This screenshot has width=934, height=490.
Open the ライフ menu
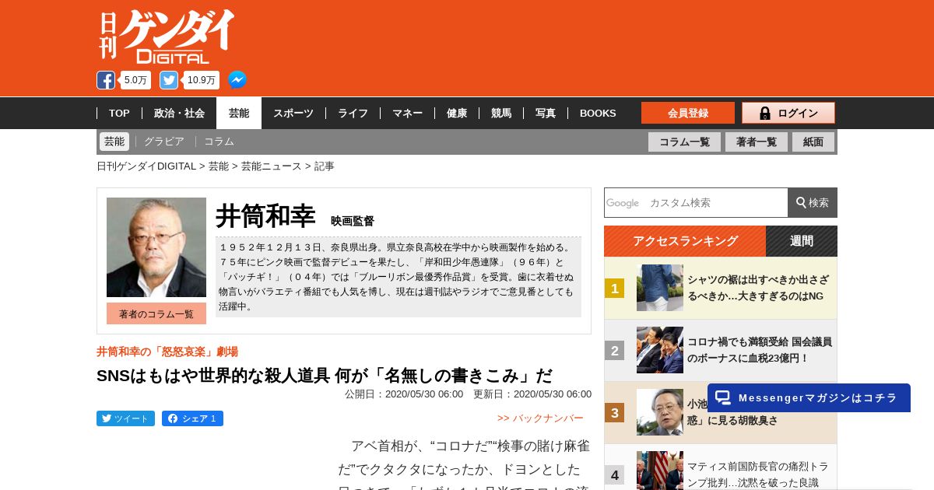353,113
